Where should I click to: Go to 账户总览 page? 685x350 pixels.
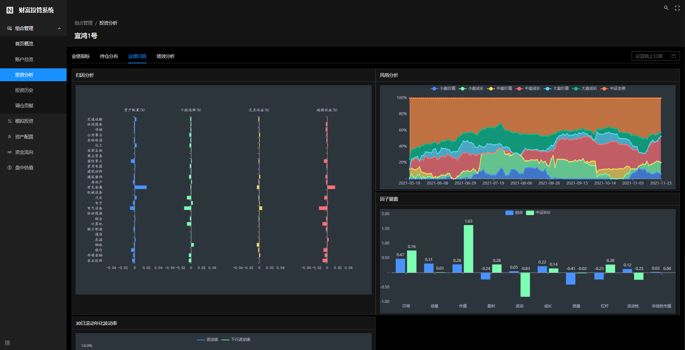[x=33, y=59]
